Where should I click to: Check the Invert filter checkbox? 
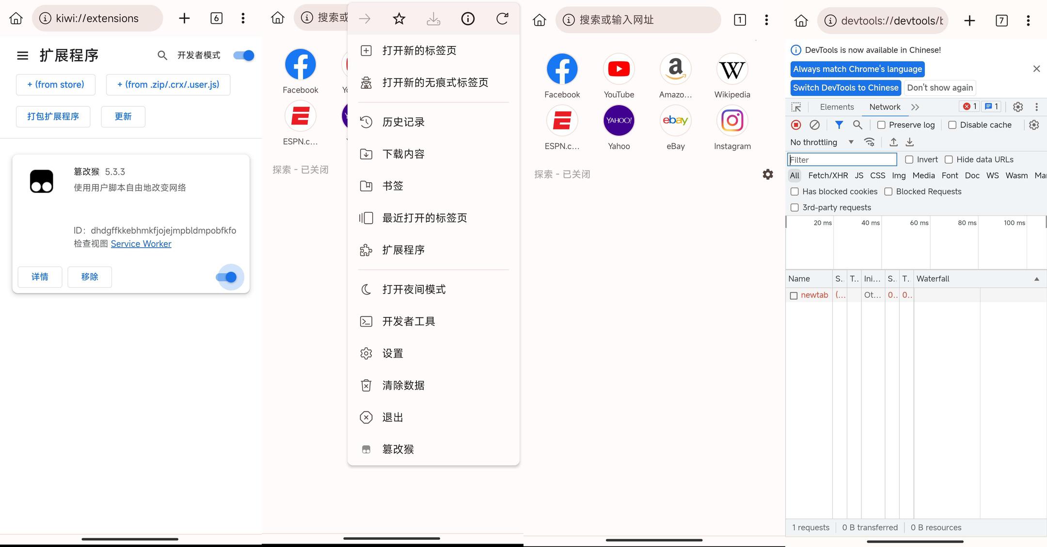tap(909, 160)
